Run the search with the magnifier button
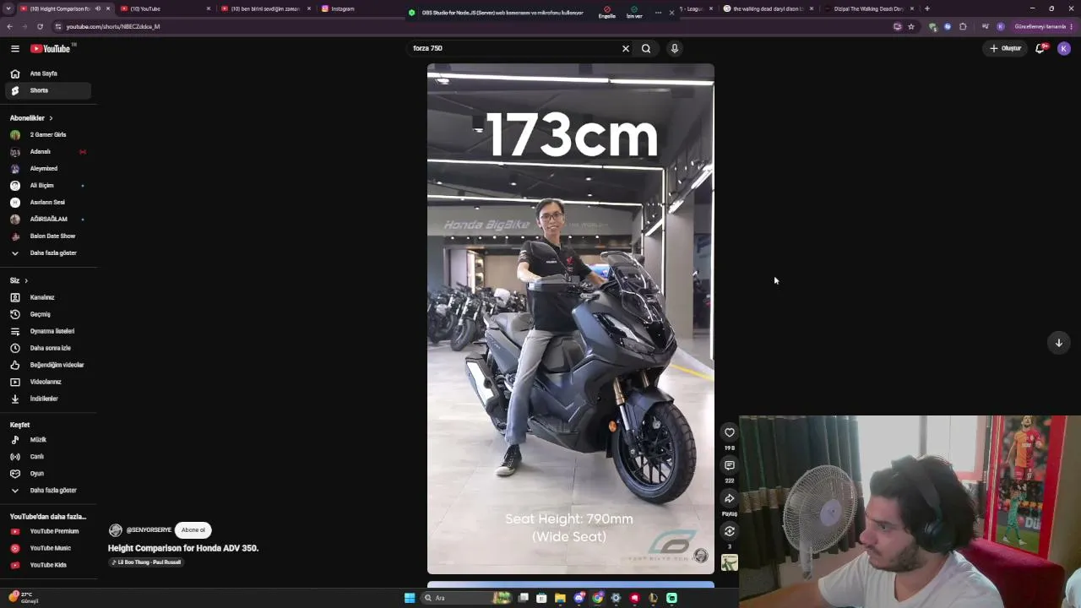The width and height of the screenshot is (1081, 608). tap(646, 49)
